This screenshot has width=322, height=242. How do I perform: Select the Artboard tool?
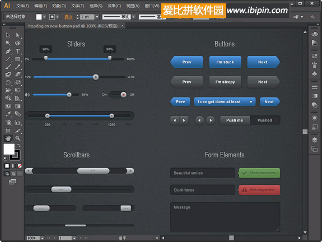(8, 131)
